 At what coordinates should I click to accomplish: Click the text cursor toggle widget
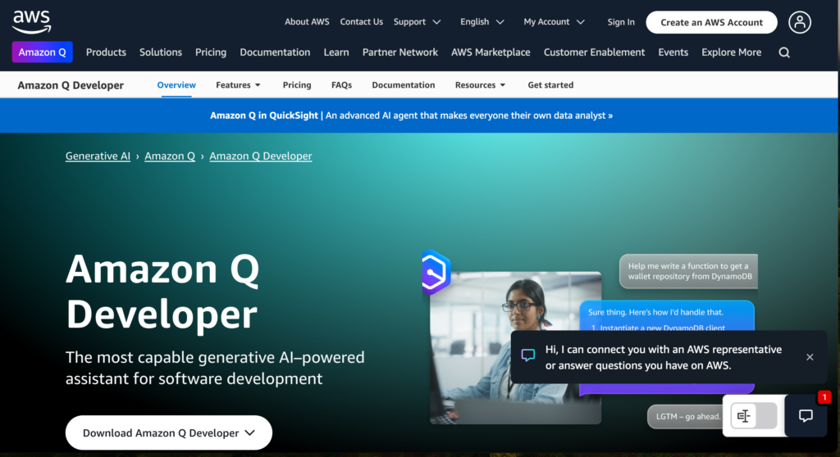(754, 416)
